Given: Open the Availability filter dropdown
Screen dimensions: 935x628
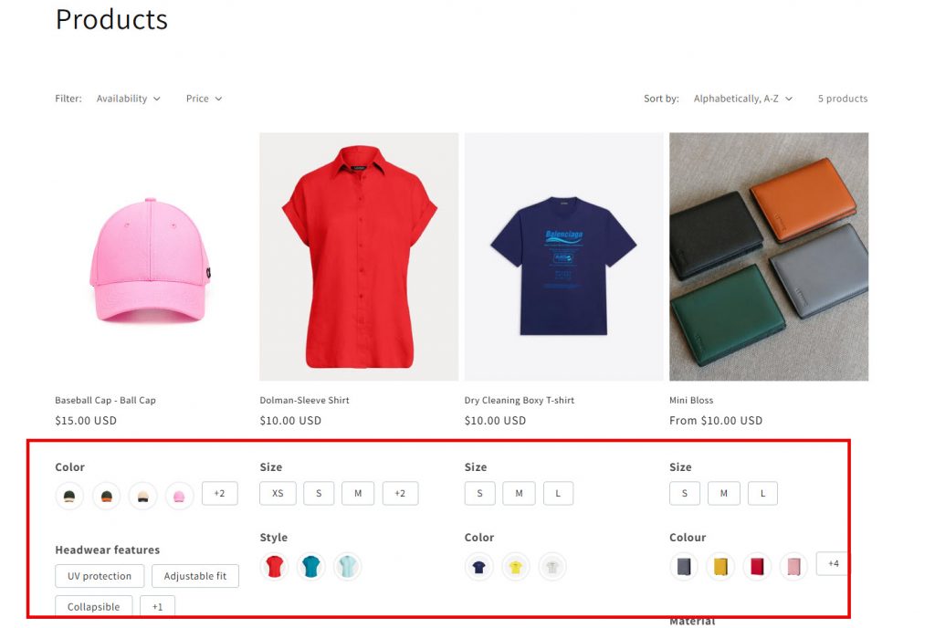Looking at the screenshot, I should coord(128,99).
